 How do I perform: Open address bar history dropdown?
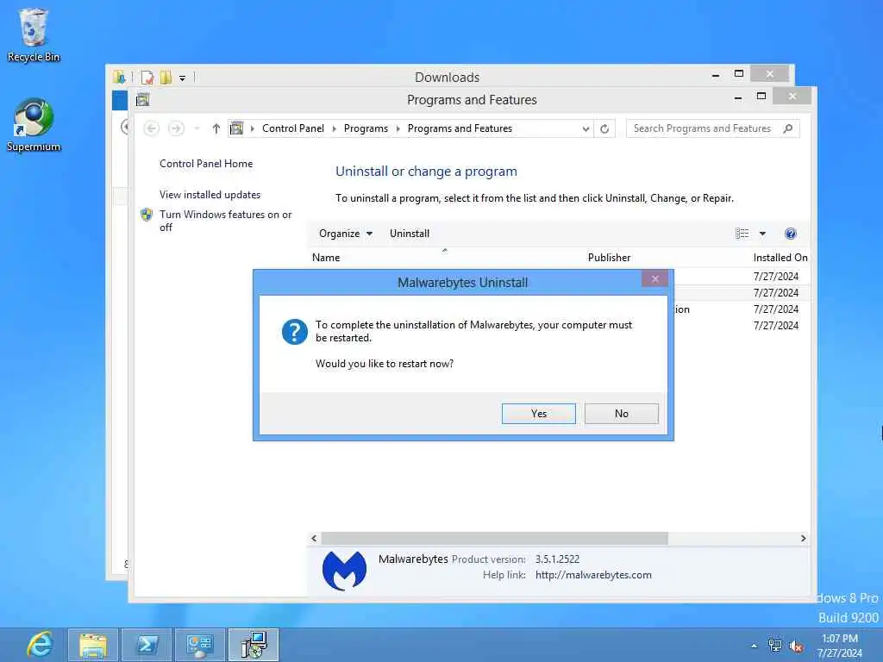[586, 129]
